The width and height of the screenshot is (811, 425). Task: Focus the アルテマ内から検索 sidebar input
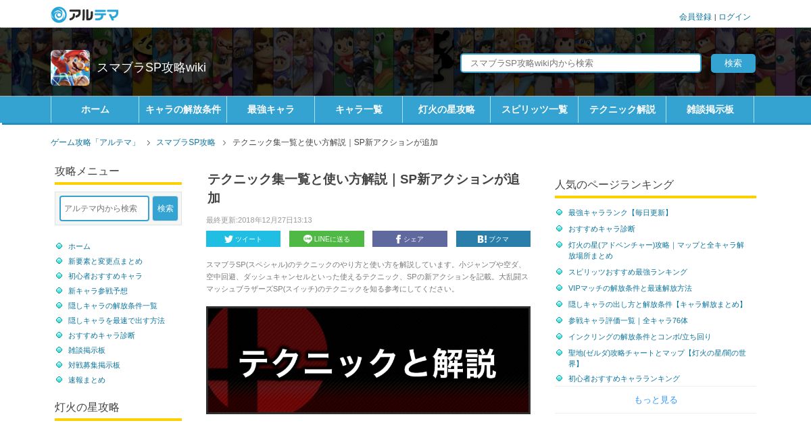pos(104,208)
